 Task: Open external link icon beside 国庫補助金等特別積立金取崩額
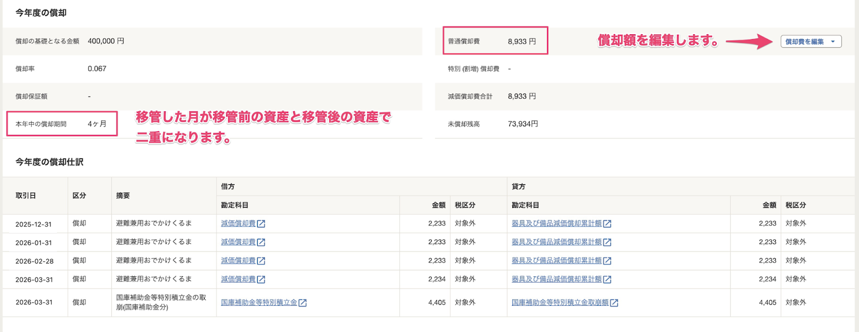click(614, 303)
